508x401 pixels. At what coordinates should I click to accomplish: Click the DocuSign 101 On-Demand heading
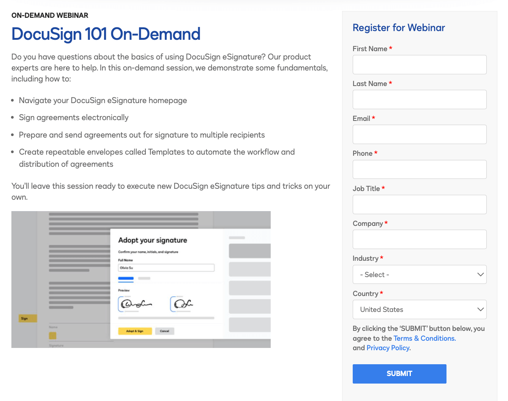[106, 34]
